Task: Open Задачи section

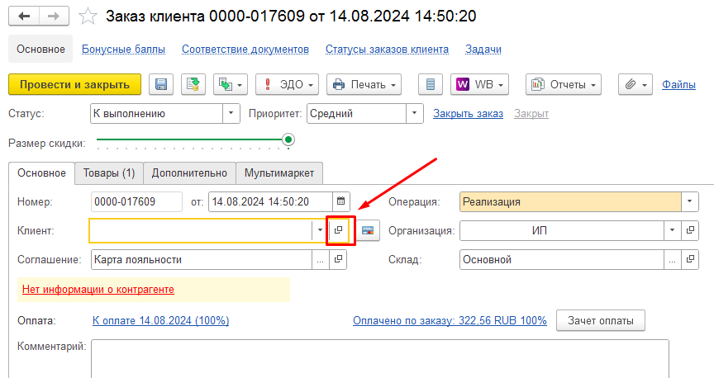Action: [483, 50]
